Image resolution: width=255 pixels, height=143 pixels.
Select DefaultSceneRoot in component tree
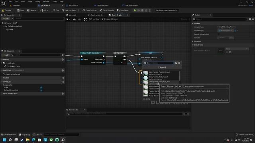tap(15, 26)
